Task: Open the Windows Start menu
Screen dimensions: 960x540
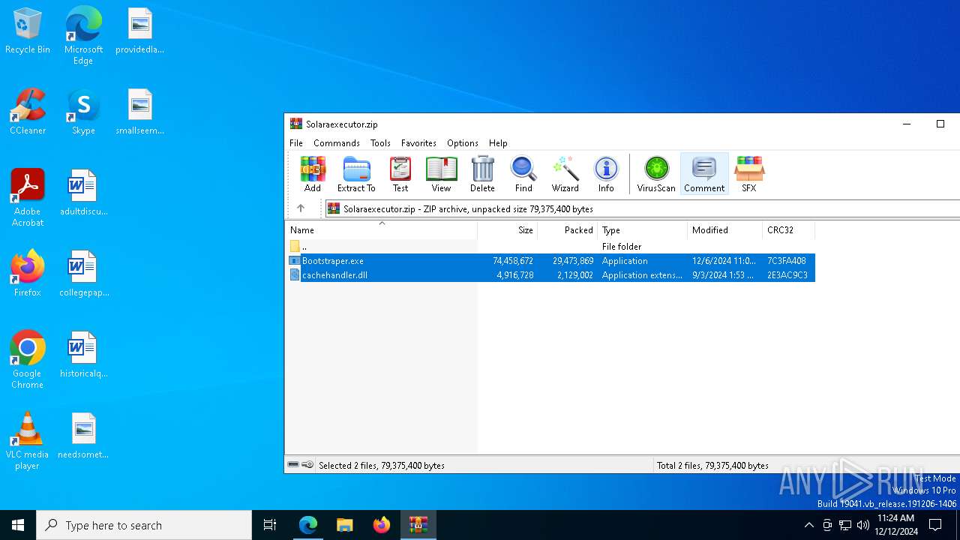Action: [18, 525]
